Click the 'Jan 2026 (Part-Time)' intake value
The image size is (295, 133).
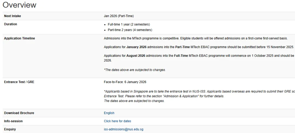(119, 16)
